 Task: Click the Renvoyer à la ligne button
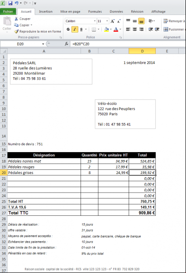pyautogui.click(x=174, y=21)
